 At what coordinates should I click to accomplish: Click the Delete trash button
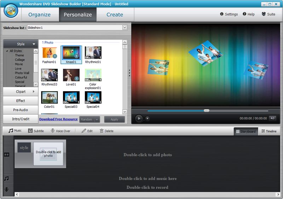pyautogui.click(x=106, y=131)
